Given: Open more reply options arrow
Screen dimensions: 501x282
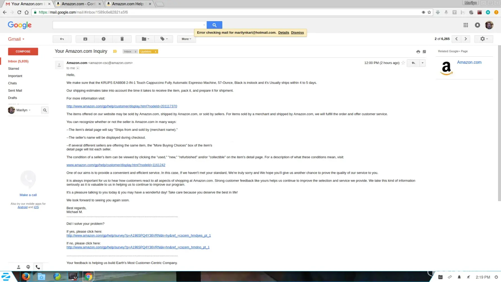Looking at the screenshot, I should pyautogui.click(x=422, y=63).
